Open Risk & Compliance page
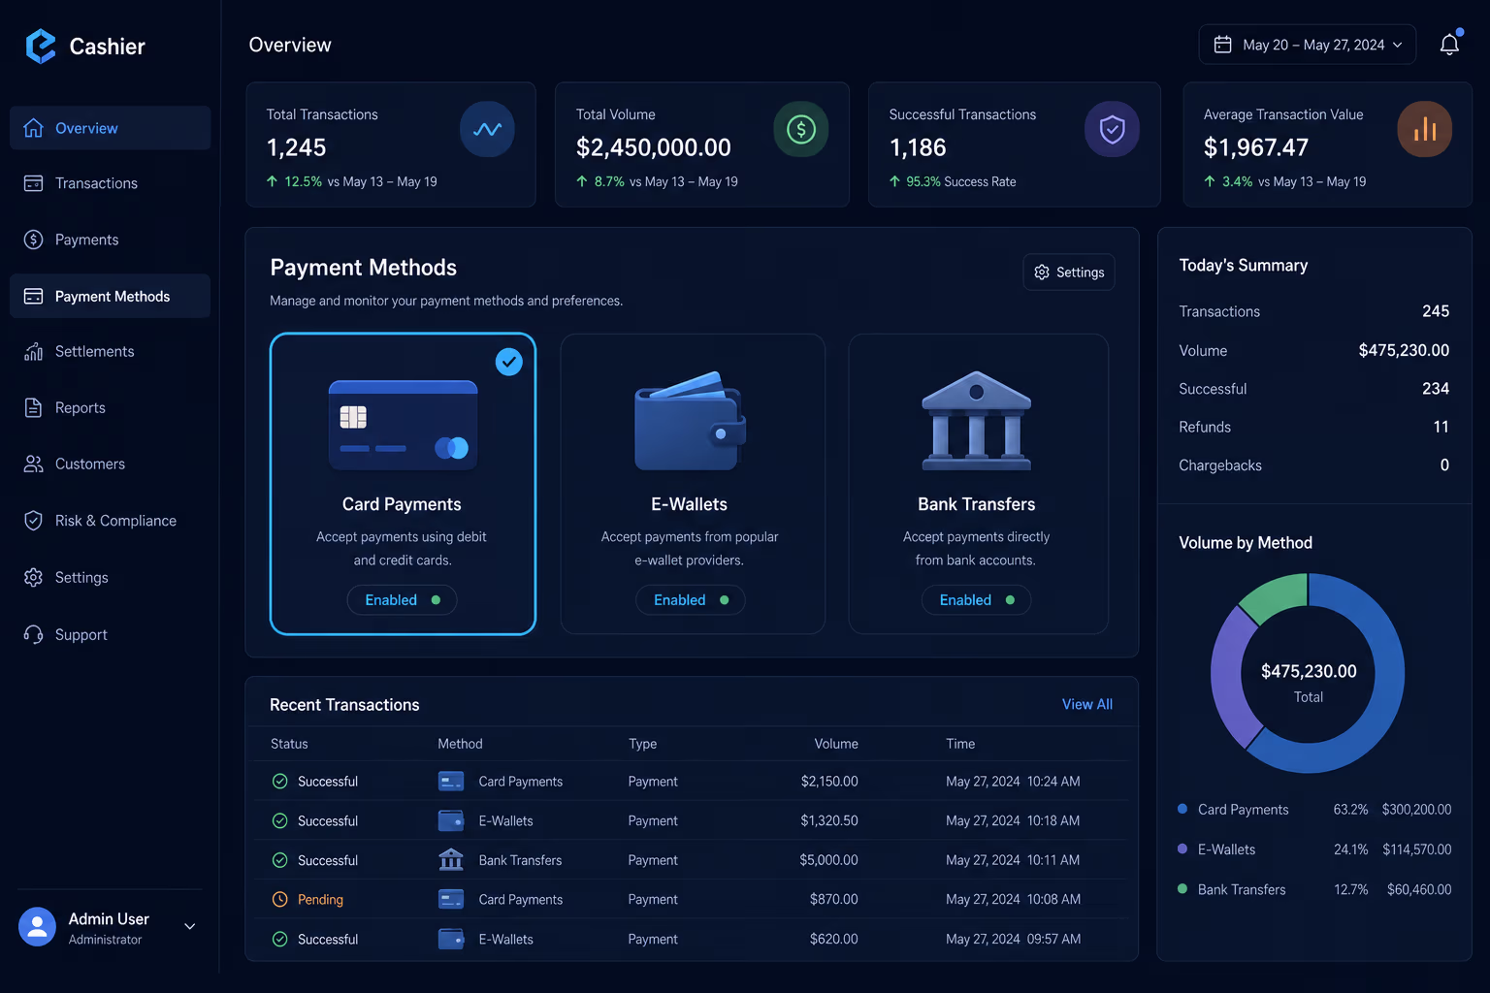Screen dimensions: 1490x993 (x=110, y=521)
